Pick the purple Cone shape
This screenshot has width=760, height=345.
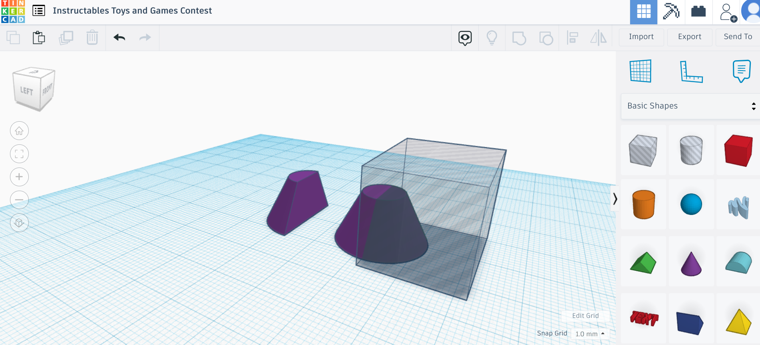point(691,263)
